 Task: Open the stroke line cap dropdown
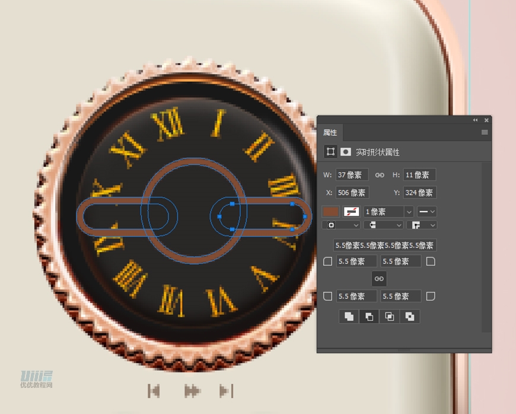click(383, 225)
